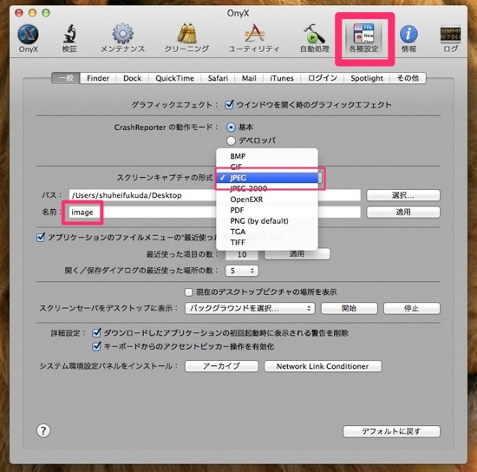
Task: Select the デベロッパ radio button
Action: tap(231, 141)
